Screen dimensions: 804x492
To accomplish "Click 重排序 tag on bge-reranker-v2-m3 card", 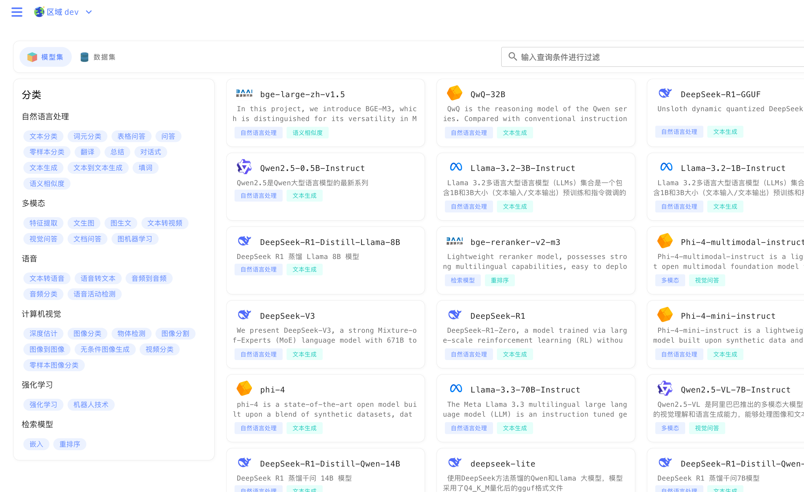I will coord(500,280).
